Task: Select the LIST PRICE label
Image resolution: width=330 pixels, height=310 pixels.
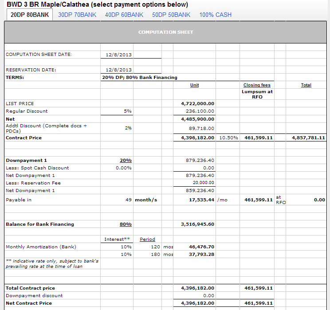Action: [x=20, y=103]
